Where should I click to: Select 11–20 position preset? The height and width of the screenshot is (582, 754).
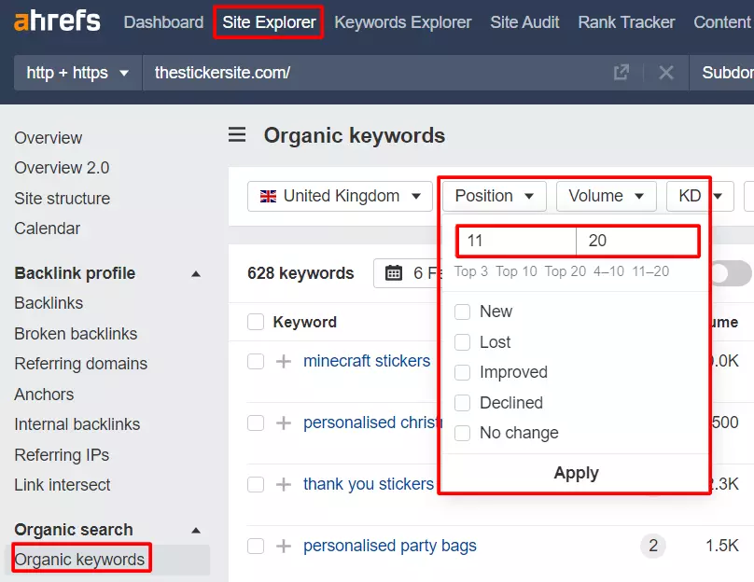650,271
